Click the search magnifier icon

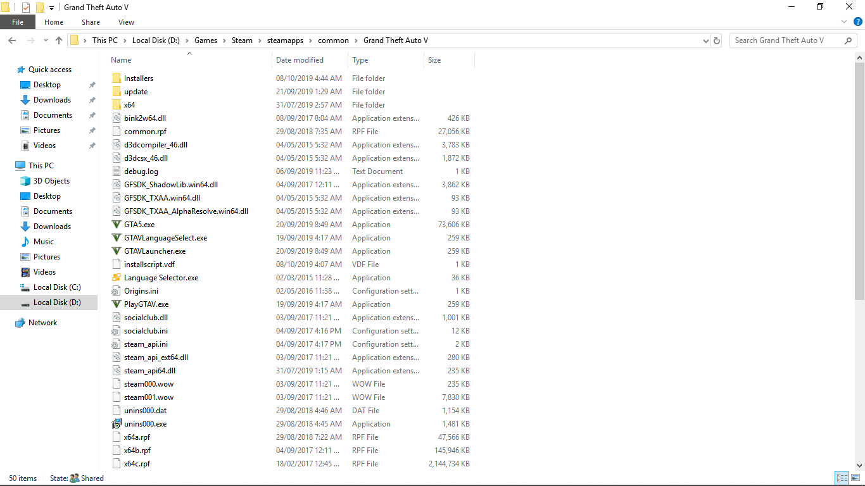click(849, 40)
